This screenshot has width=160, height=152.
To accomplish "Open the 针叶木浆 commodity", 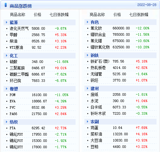I will (x=98, y=113).
